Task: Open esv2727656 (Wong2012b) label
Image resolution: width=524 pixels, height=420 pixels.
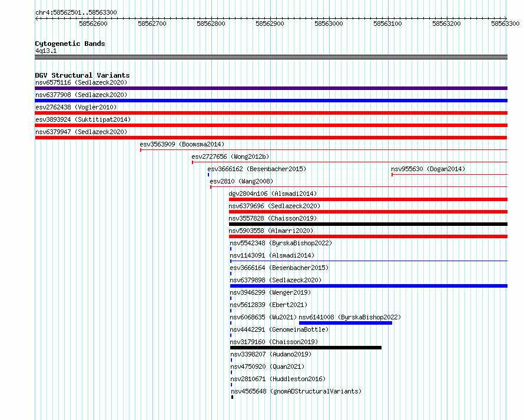Action: (x=230, y=156)
